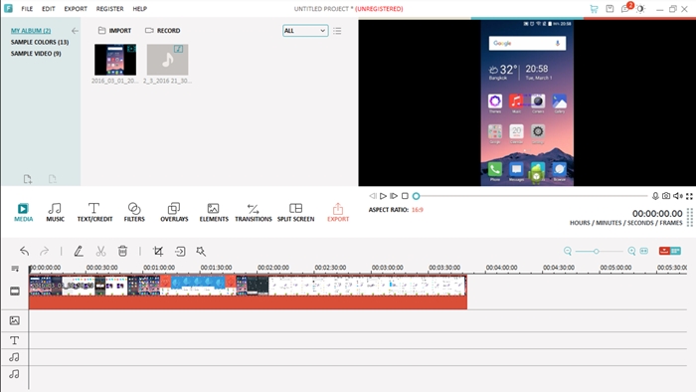
Task: Open the list view sort options
Action: (337, 31)
